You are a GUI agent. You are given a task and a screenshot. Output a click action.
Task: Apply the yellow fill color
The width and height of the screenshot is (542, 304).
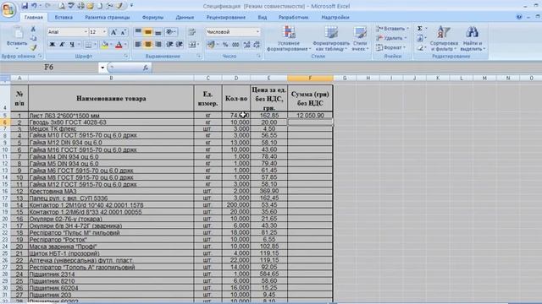coord(105,45)
